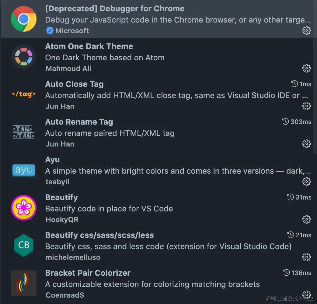The width and height of the screenshot is (317, 304).
Task: Click the Microsoft verified publisher badge
Action: click(x=49, y=31)
